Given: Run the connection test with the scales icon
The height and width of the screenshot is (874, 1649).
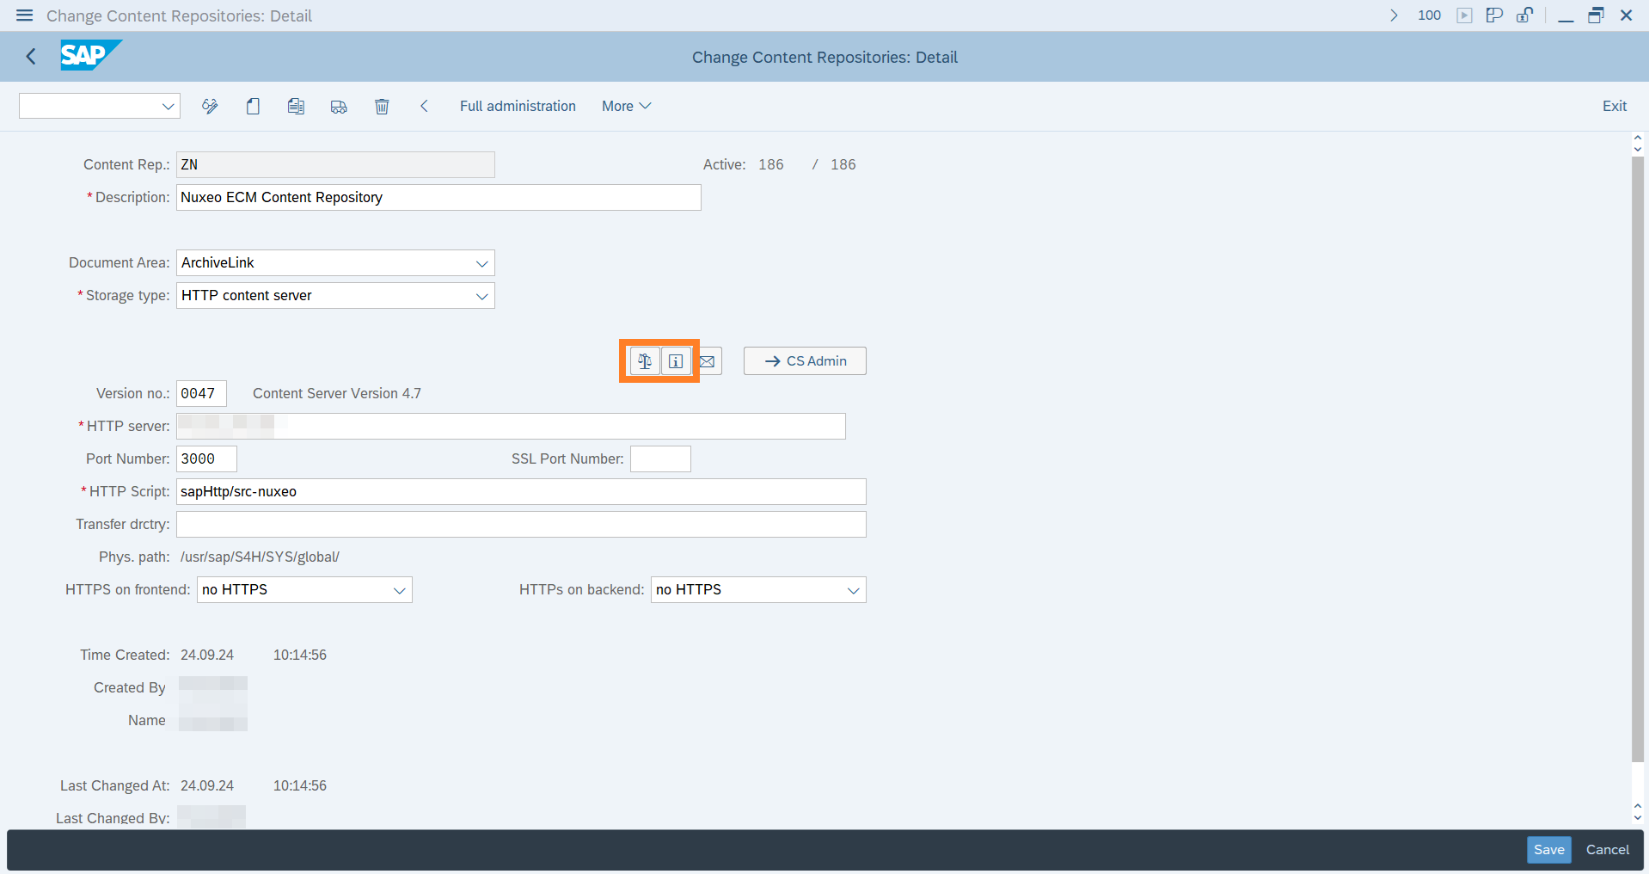Looking at the screenshot, I should (x=645, y=361).
